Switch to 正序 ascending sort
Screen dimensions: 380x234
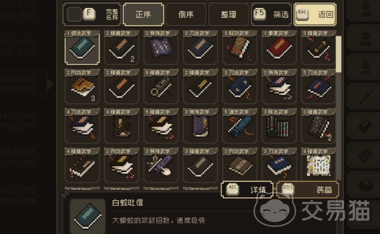(143, 14)
